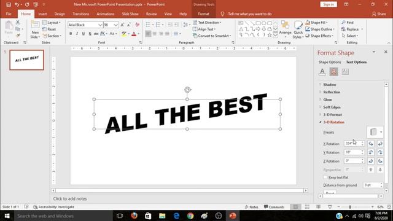Viewport: 393px width, 221px height.
Task: Click the Reset slide button
Action: coord(49,29)
